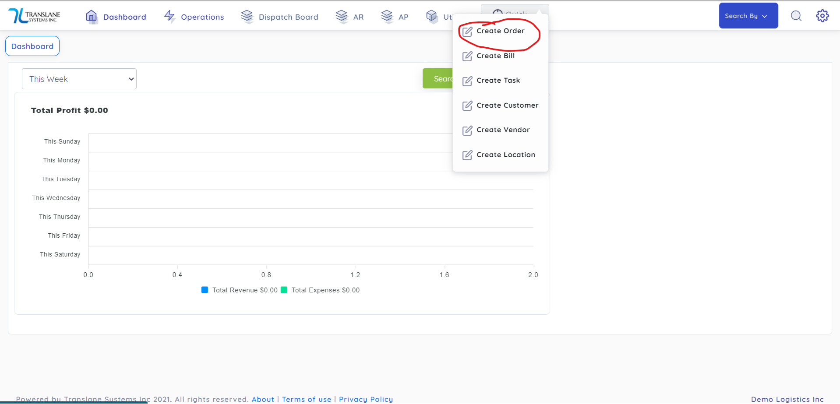This screenshot has height=404, width=840.
Task: Toggle the blue Total Revenue legend swatch
Action: pyautogui.click(x=205, y=290)
